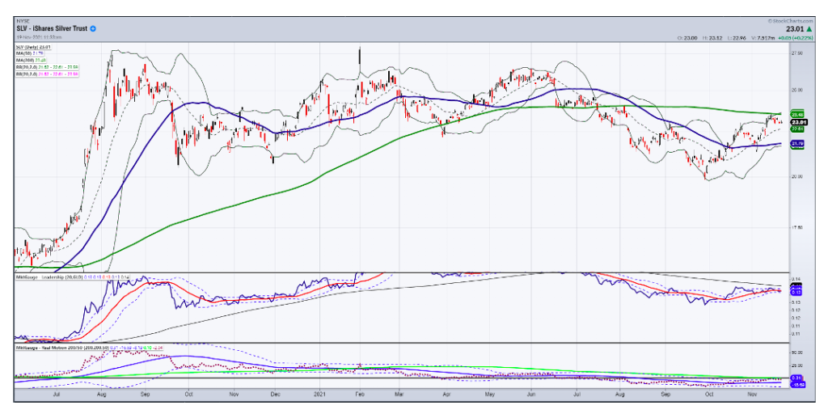The image size is (828, 418).
Task: Click the Dec label on time axis
Action: point(275,394)
